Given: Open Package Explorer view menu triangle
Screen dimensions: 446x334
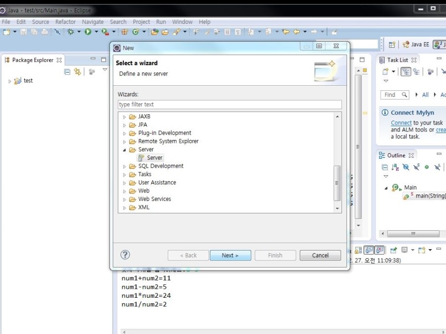Looking at the screenshot, I should pyautogui.click(x=105, y=70).
